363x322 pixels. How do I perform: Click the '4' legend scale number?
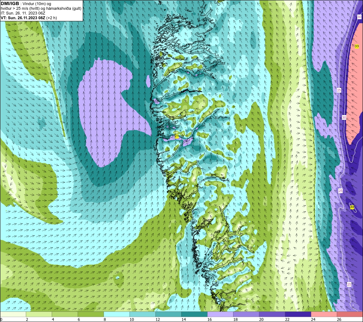click(53, 319)
